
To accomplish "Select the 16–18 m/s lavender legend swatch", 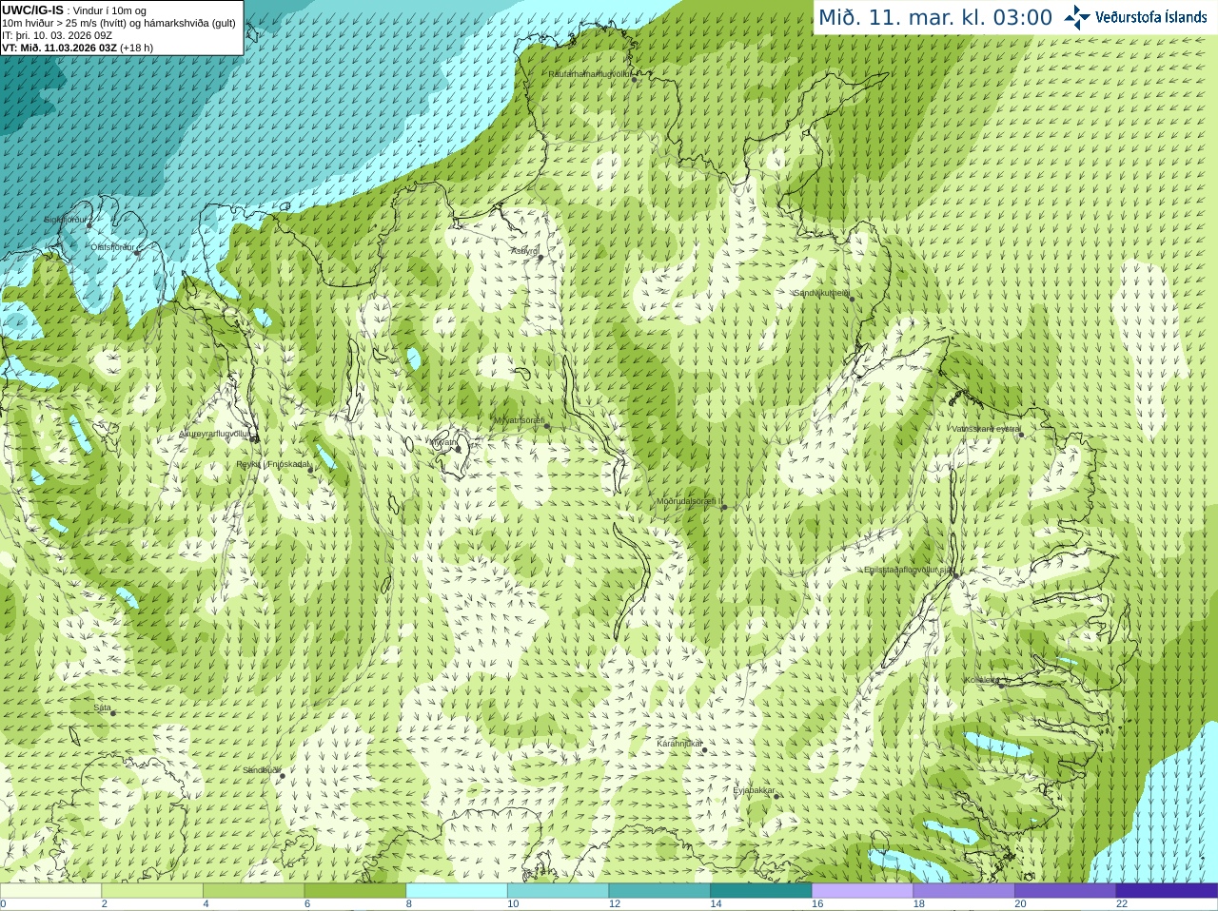I will coord(862,891).
